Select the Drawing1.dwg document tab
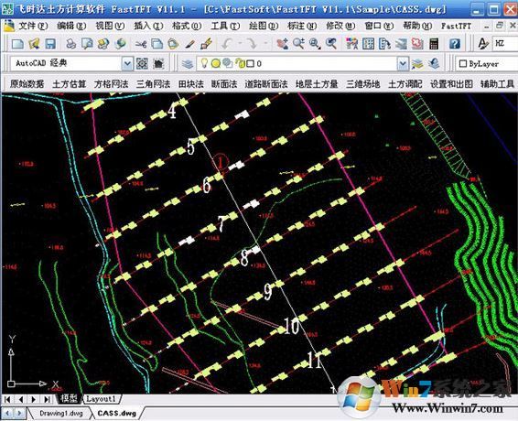 tap(61, 413)
